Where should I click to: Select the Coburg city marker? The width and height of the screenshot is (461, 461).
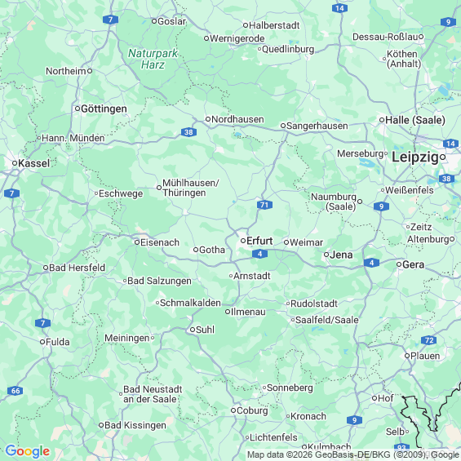point(233,410)
